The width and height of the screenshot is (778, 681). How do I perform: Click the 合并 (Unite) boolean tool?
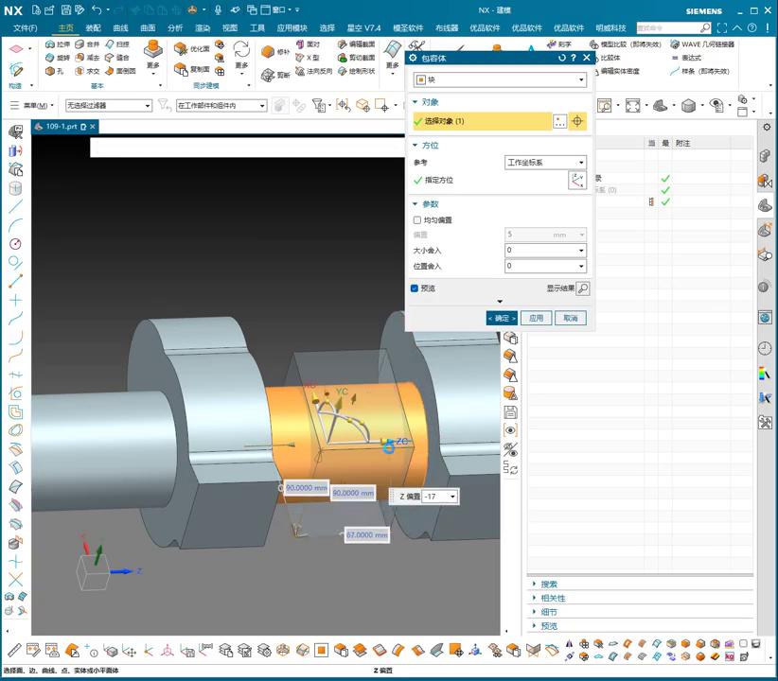[80, 44]
